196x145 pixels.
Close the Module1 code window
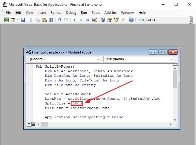pos(173,52)
